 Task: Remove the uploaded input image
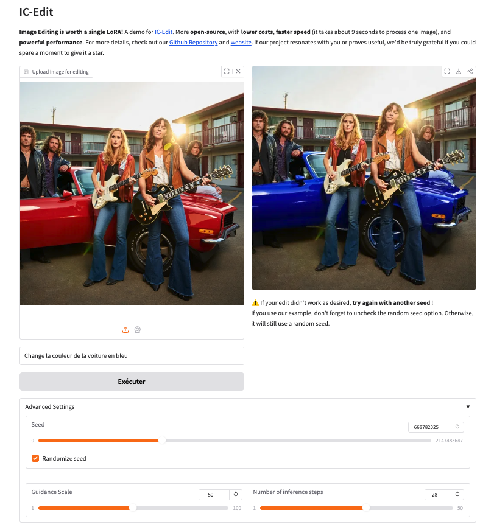coord(238,71)
